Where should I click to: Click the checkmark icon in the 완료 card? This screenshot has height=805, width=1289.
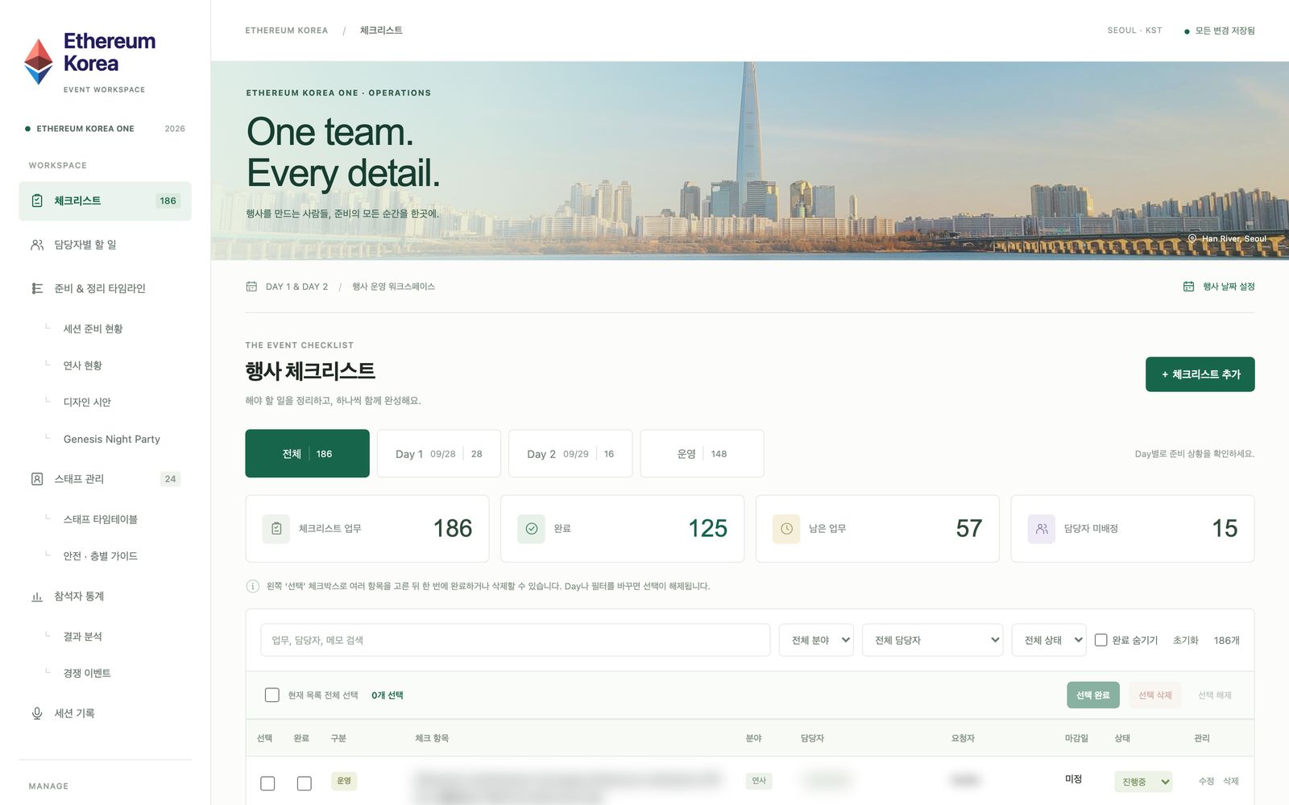(531, 529)
